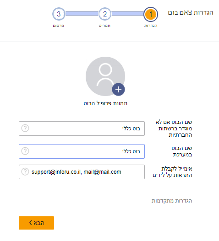This screenshot has height=241, width=219.
Task: Click the שם הבוט במערכת input field
Action: coord(82,151)
